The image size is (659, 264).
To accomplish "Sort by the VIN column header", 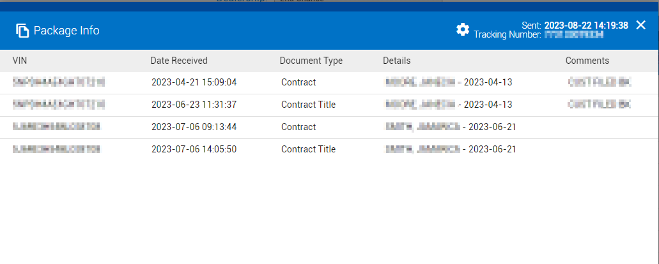I will click(x=20, y=61).
